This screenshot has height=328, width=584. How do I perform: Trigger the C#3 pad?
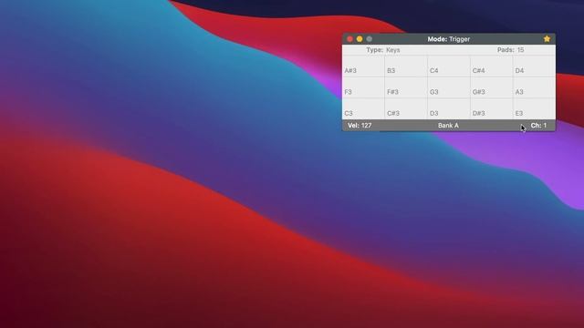[x=406, y=109]
